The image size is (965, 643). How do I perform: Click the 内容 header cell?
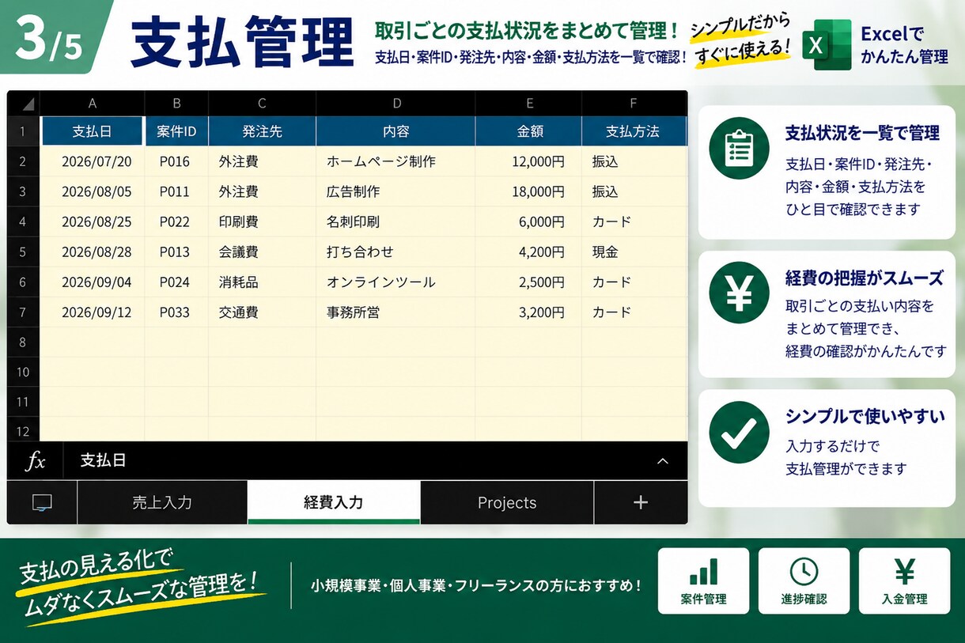(395, 131)
